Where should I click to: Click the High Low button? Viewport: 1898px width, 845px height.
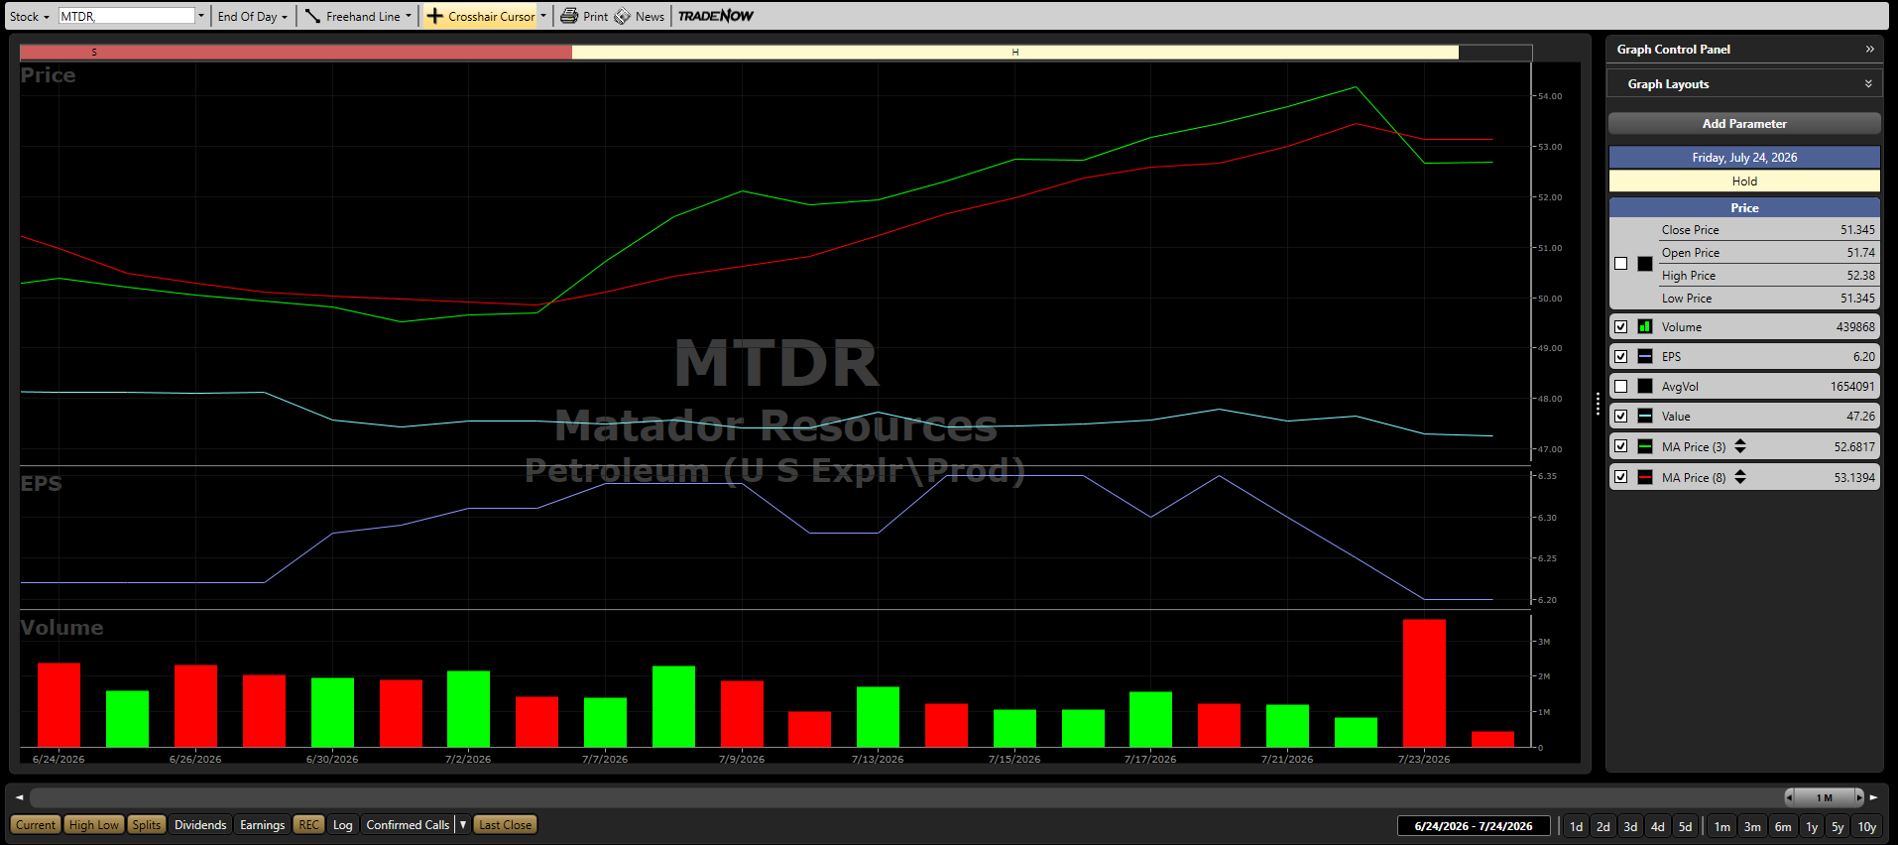(x=94, y=825)
